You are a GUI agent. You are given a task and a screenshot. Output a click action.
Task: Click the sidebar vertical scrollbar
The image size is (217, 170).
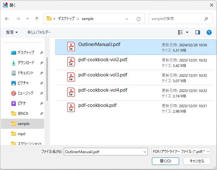tap(47, 79)
